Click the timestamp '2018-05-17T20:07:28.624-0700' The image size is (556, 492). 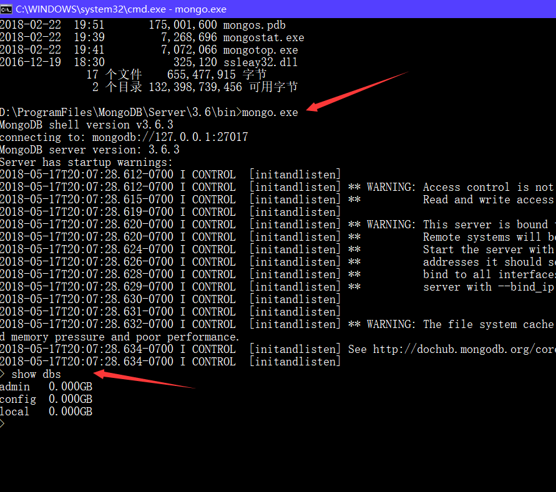pyautogui.click(x=87, y=249)
